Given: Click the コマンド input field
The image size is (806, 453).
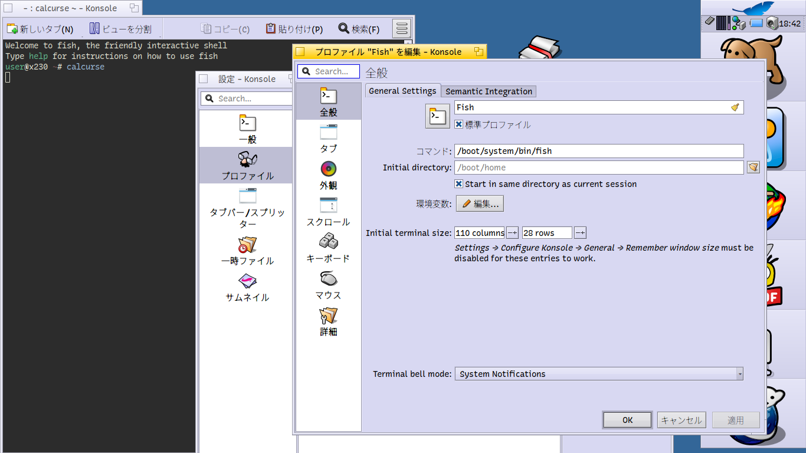Looking at the screenshot, I should point(598,151).
